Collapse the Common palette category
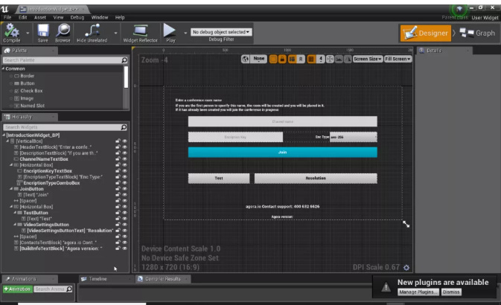This screenshot has width=501, height=305. point(4,68)
